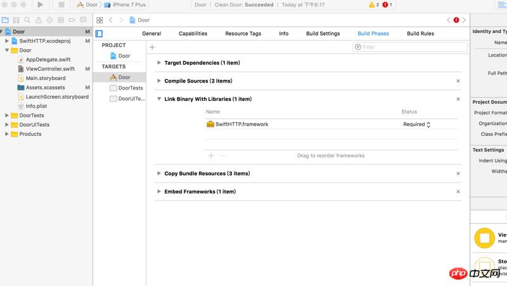Open the Find navigator magnifier icon
507x286 pixels.
coord(27,20)
